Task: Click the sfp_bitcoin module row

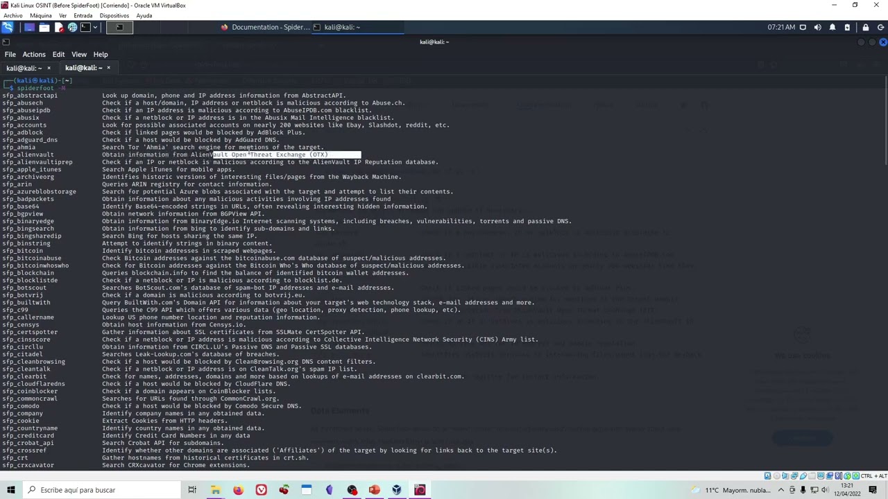Action: pyautogui.click(x=139, y=251)
